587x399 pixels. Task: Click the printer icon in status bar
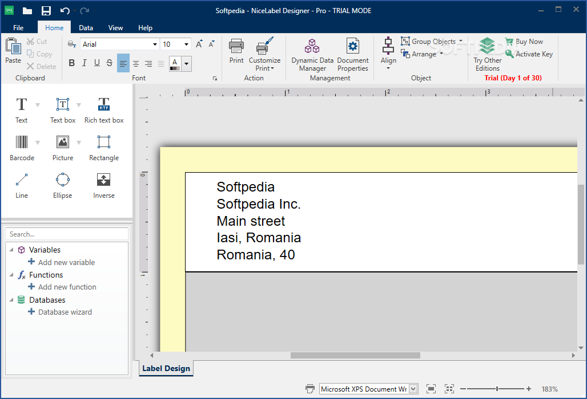point(310,389)
